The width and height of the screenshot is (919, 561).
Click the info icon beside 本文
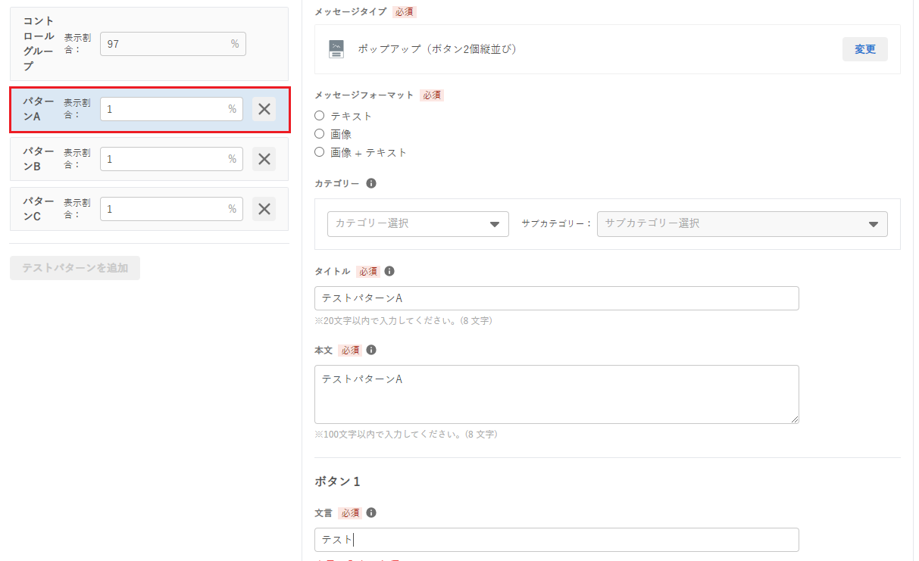371,350
